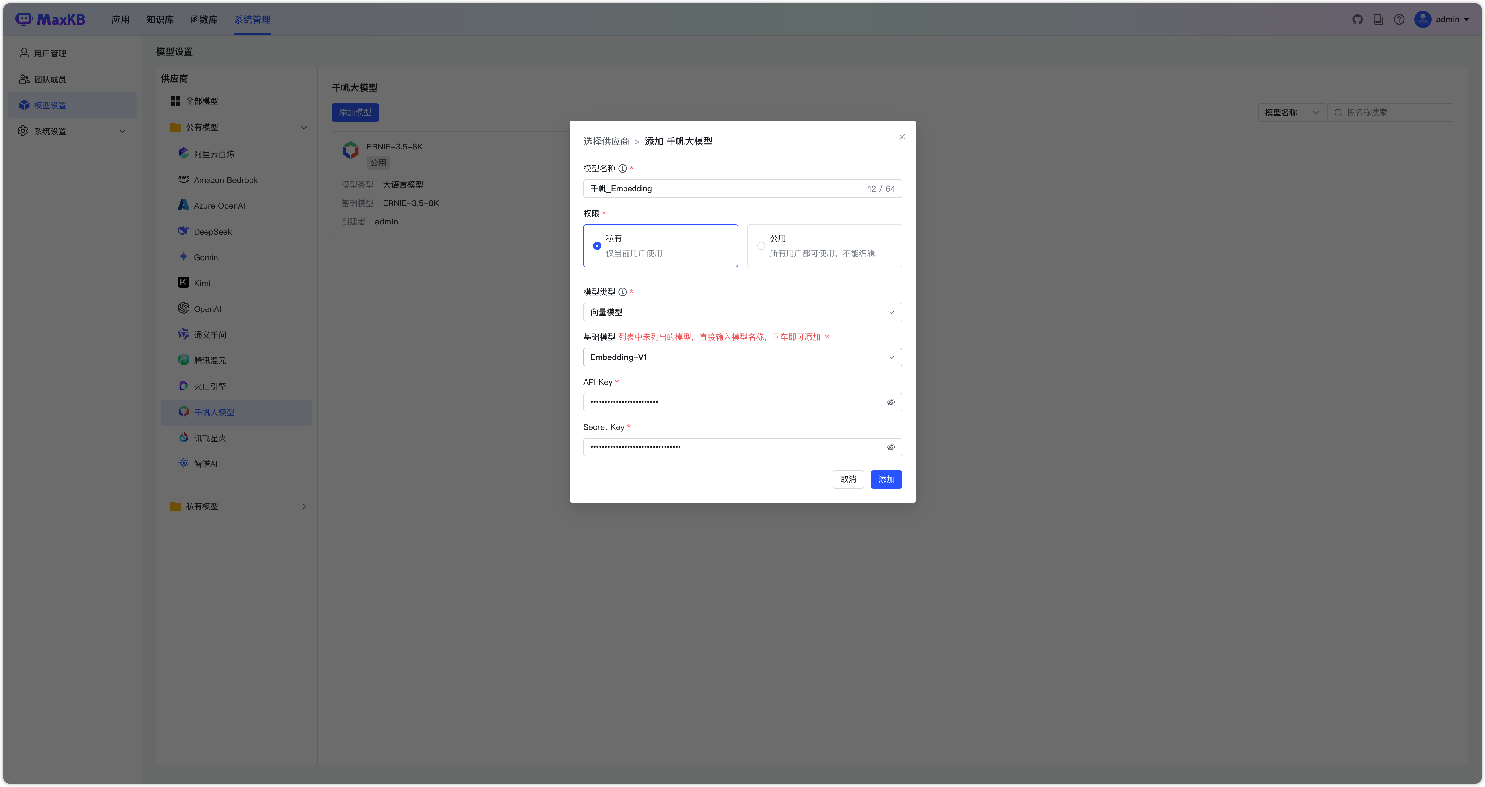
Task: Click the info icon beside 模型名称
Action: click(x=623, y=169)
